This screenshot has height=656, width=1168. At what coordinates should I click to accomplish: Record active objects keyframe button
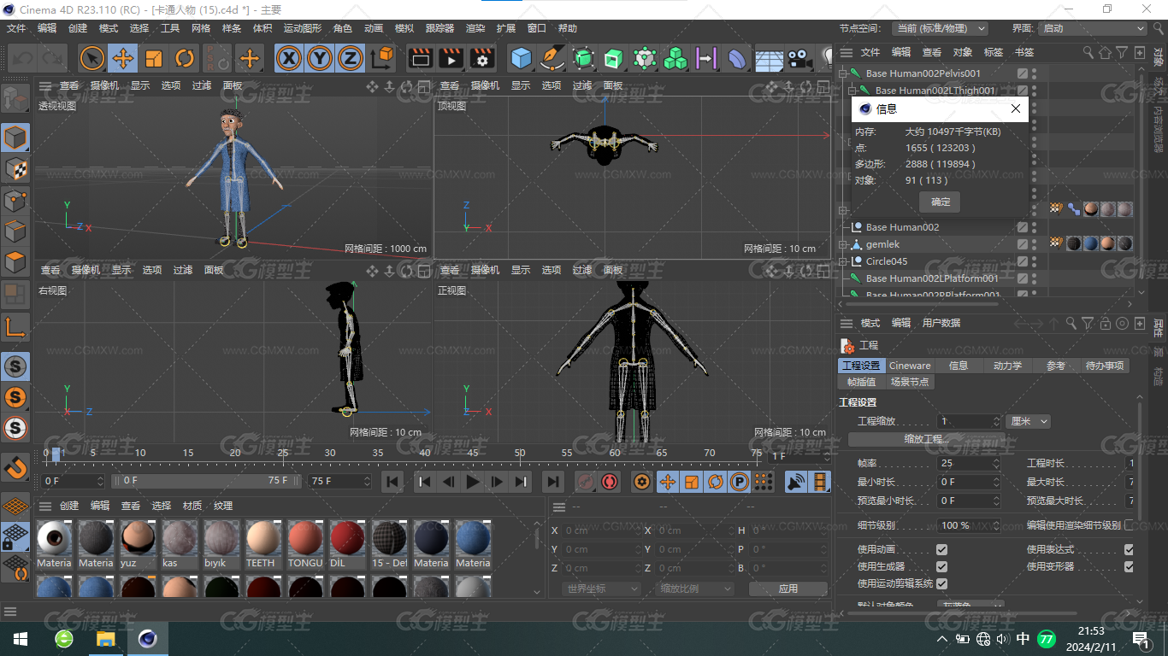click(586, 482)
